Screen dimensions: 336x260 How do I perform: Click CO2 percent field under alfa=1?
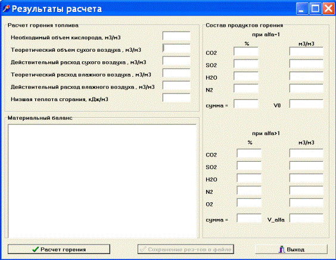pyautogui.click(x=246, y=52)
